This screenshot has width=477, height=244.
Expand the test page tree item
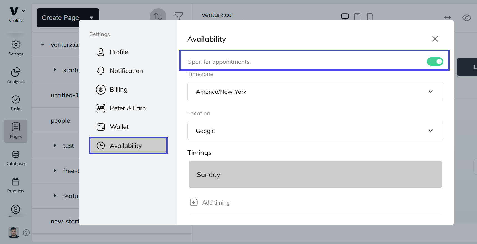coord(55,145)
